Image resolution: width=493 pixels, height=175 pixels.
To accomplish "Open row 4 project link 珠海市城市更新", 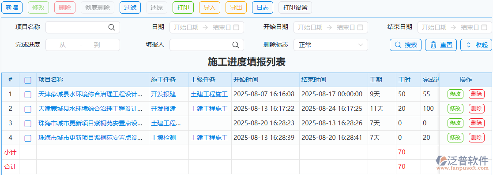I will coord(90,138).
